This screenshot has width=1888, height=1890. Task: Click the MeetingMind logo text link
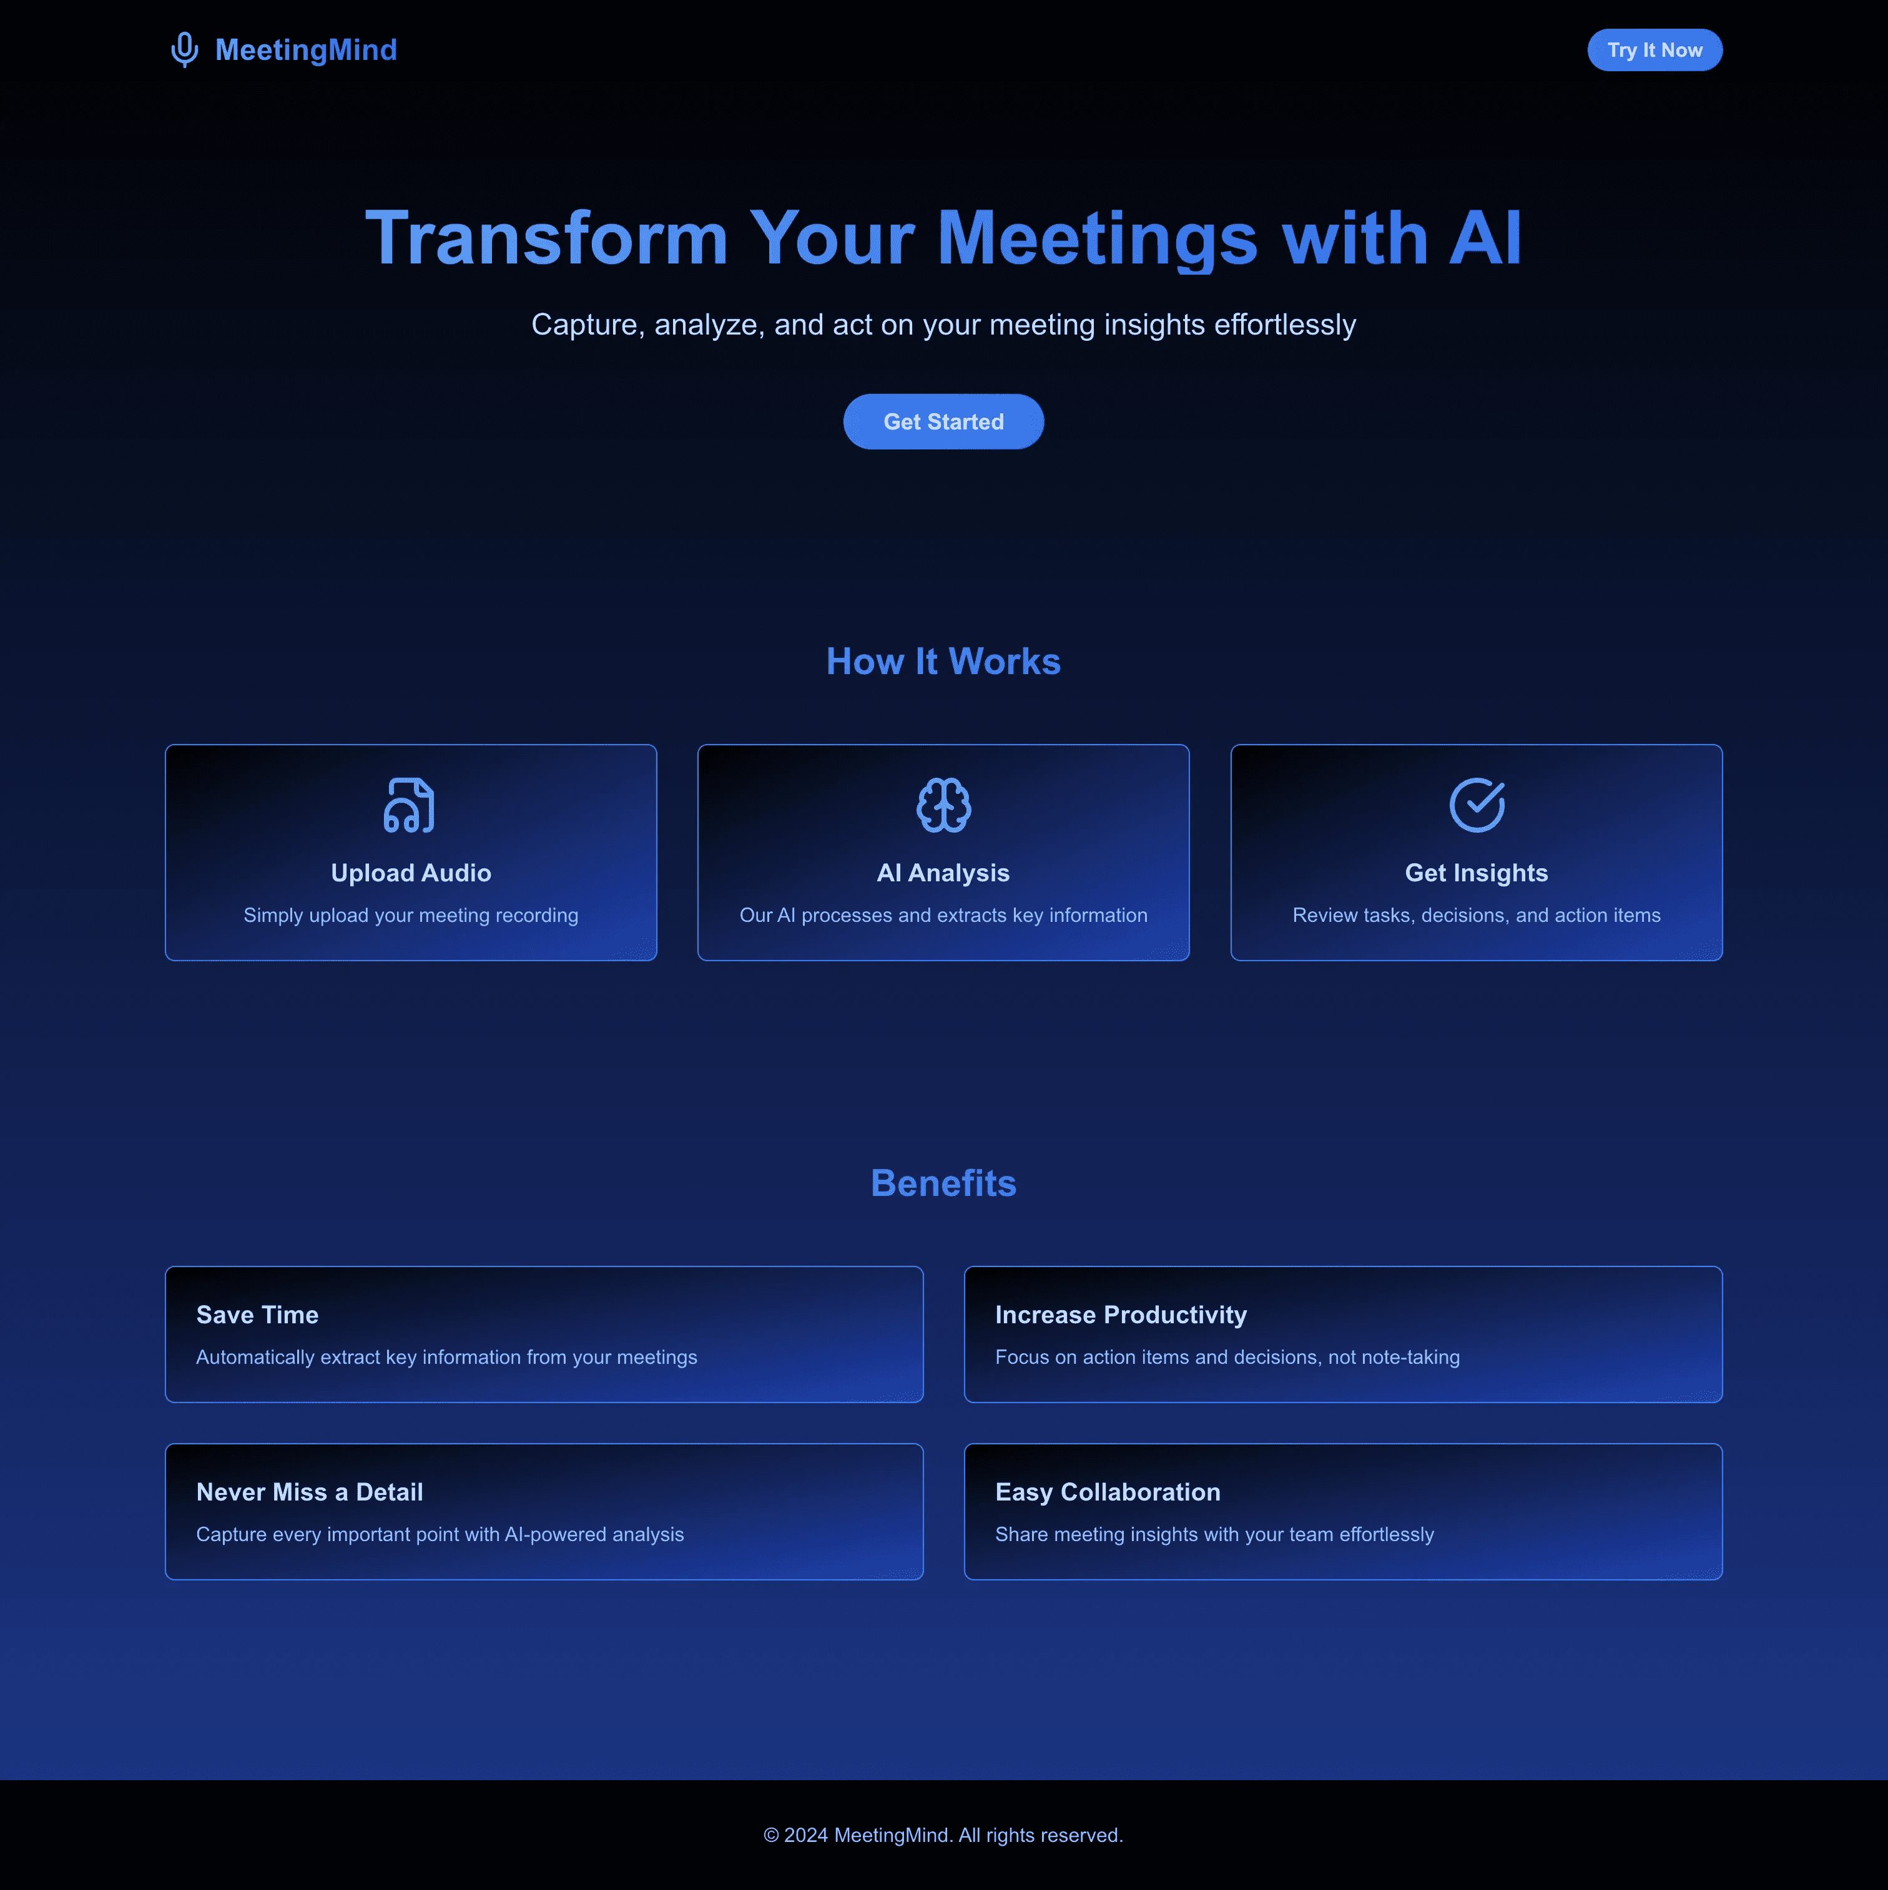click(x=282, y=49)
